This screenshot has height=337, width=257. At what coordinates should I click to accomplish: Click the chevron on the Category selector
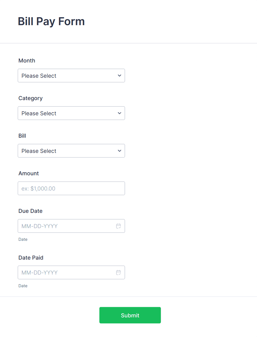119,113
